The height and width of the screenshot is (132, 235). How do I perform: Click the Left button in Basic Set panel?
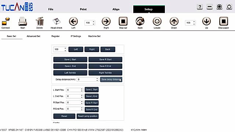coord(76,49)
